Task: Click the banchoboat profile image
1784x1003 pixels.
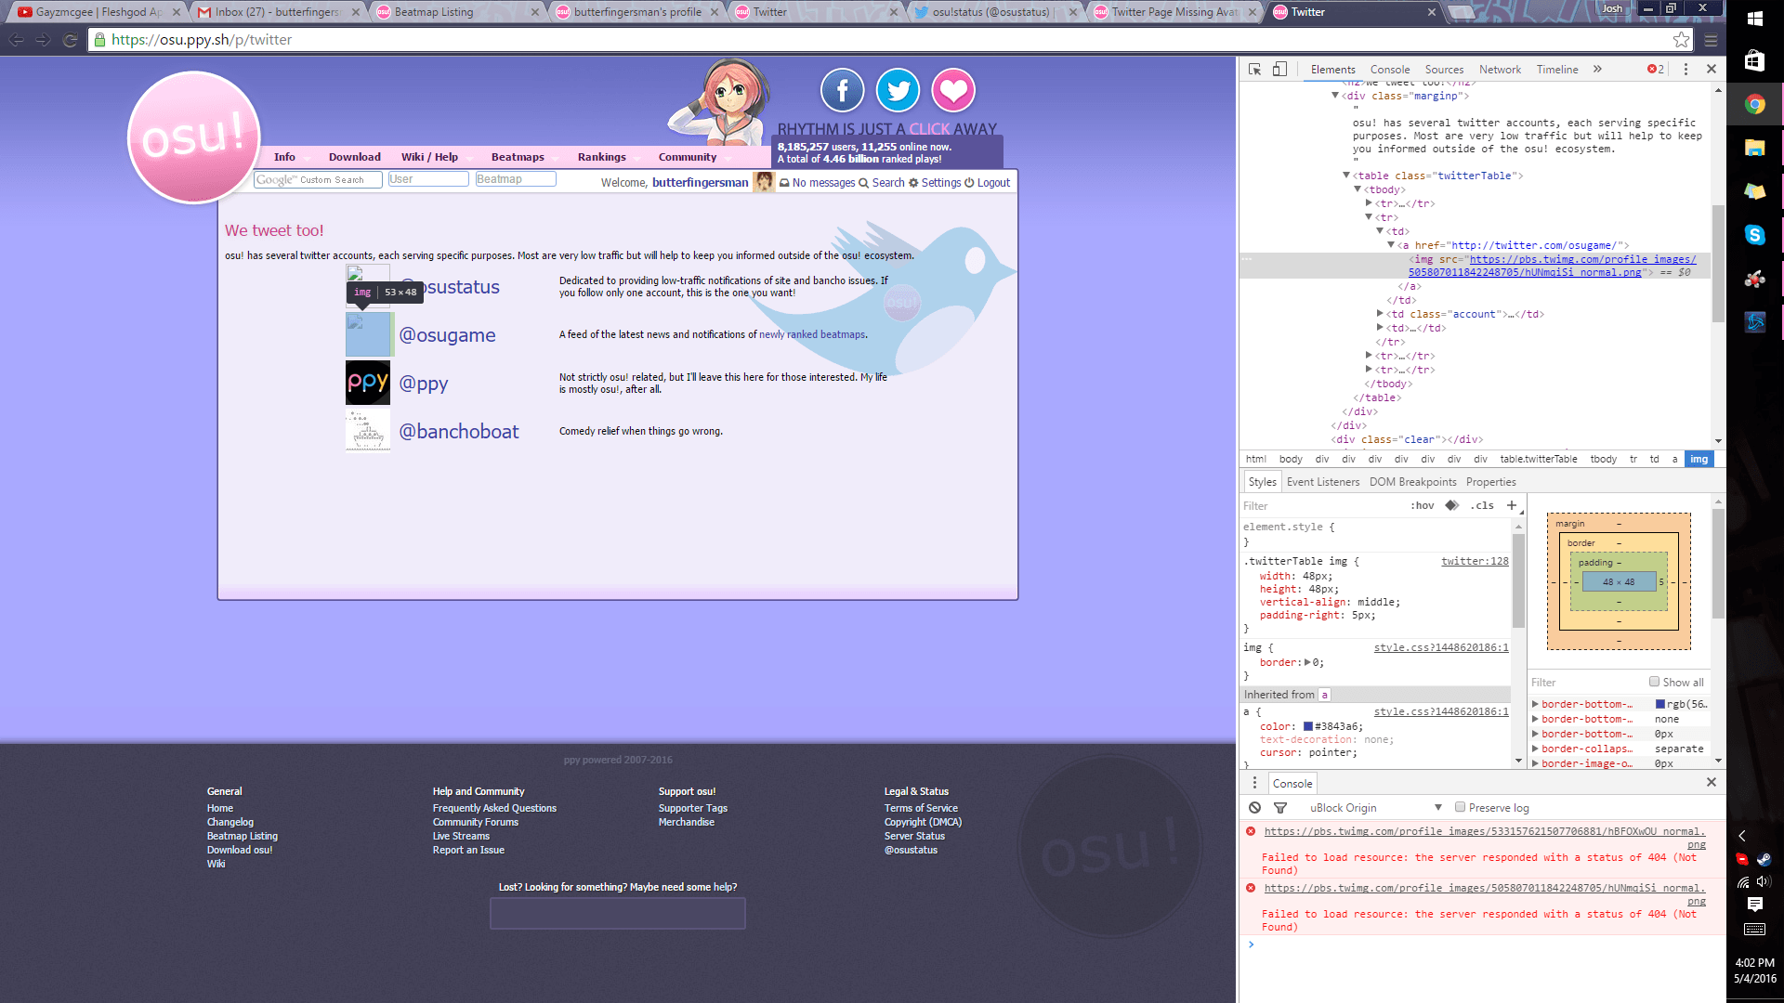Action: pyautogui.click(x=368, y=431)
